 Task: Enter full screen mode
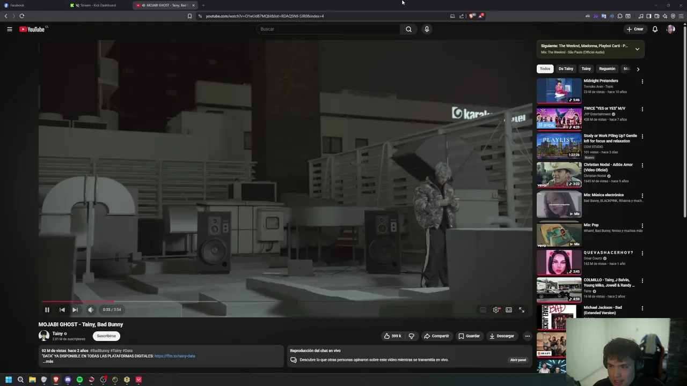coord(522,310)
